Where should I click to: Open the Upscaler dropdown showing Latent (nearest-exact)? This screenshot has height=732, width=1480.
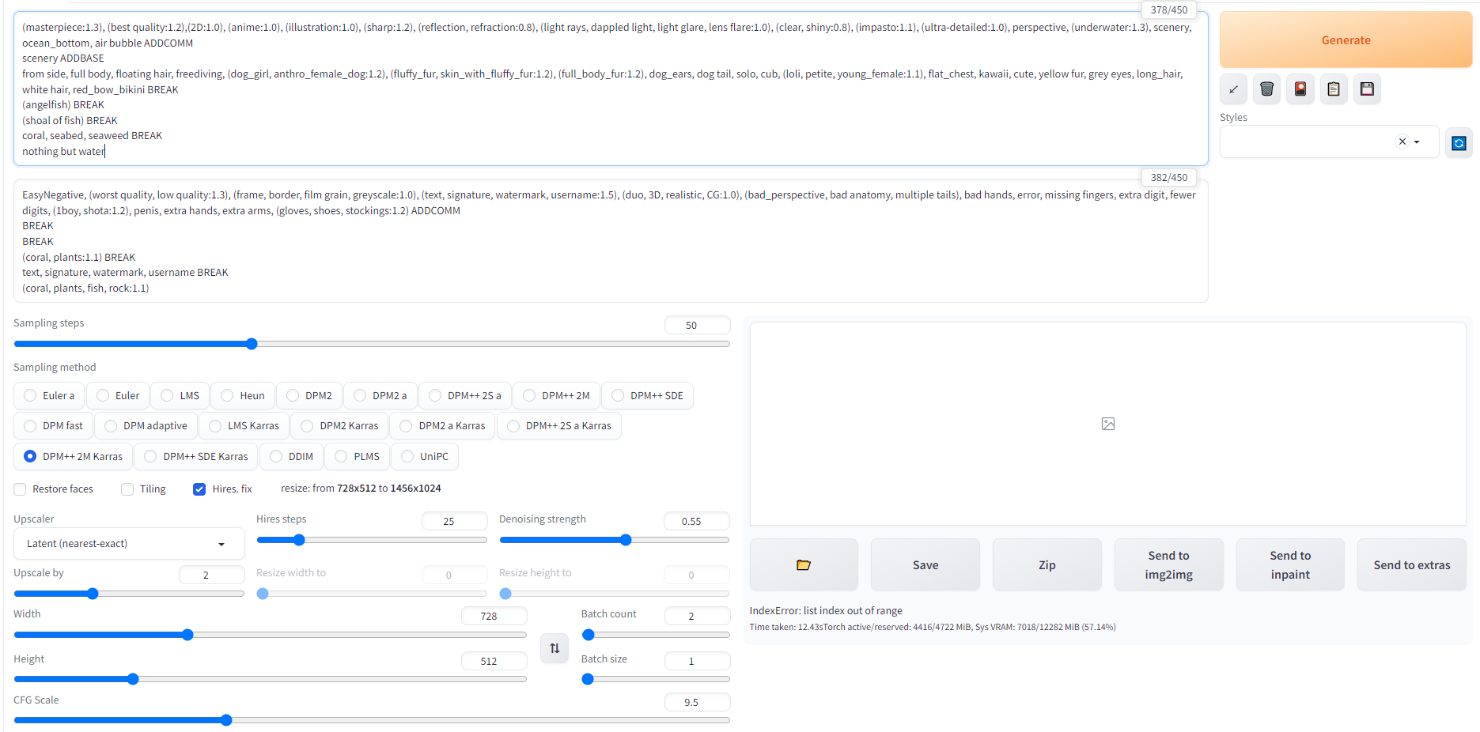tap(128, 543)
